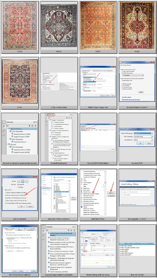Click the 'Acrobat OCR Add Folders' caption
Screen dimensions: 157x278
coord(98,163)
